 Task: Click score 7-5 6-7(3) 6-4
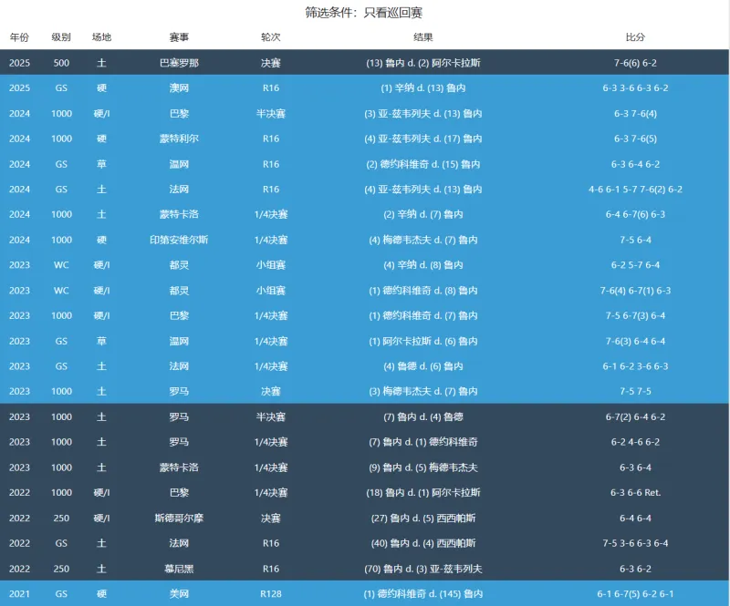635,316
